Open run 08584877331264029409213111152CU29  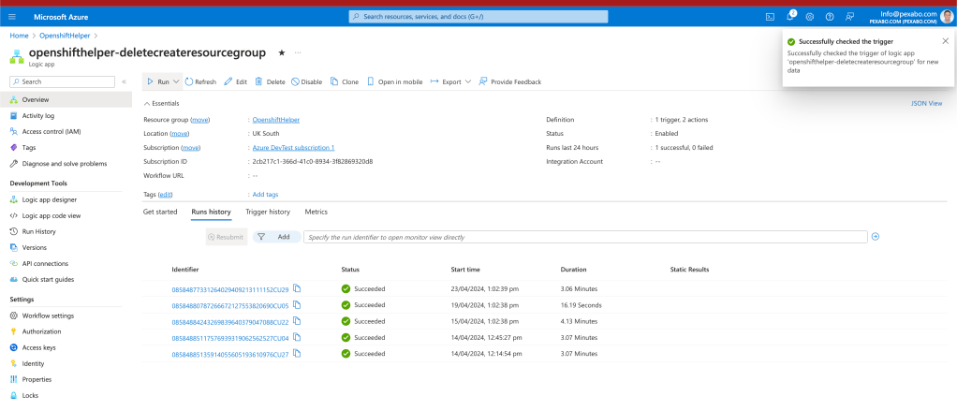[x=230, y=289]
